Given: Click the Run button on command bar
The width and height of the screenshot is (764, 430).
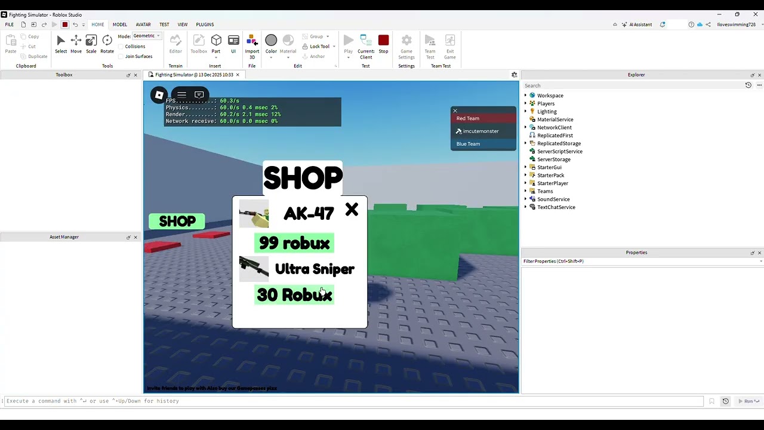Looking at the screenshot, I should click(748, 401).
